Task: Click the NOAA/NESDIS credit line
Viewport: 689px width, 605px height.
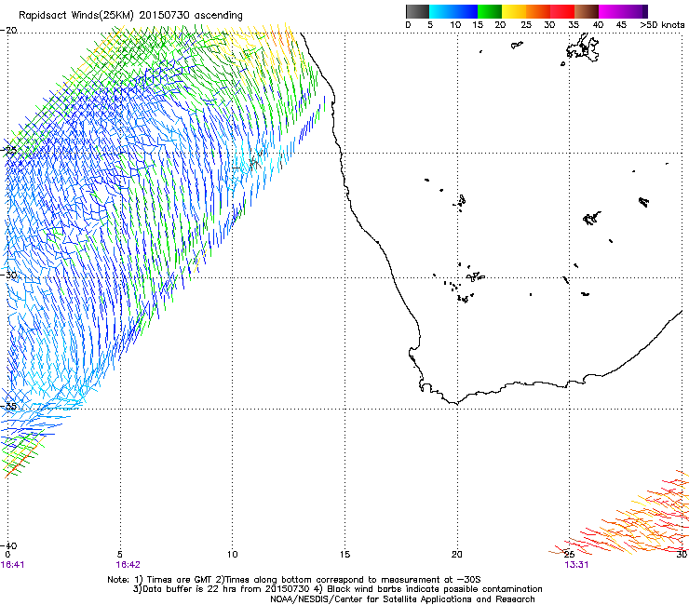Action: (x=402, y=599)
